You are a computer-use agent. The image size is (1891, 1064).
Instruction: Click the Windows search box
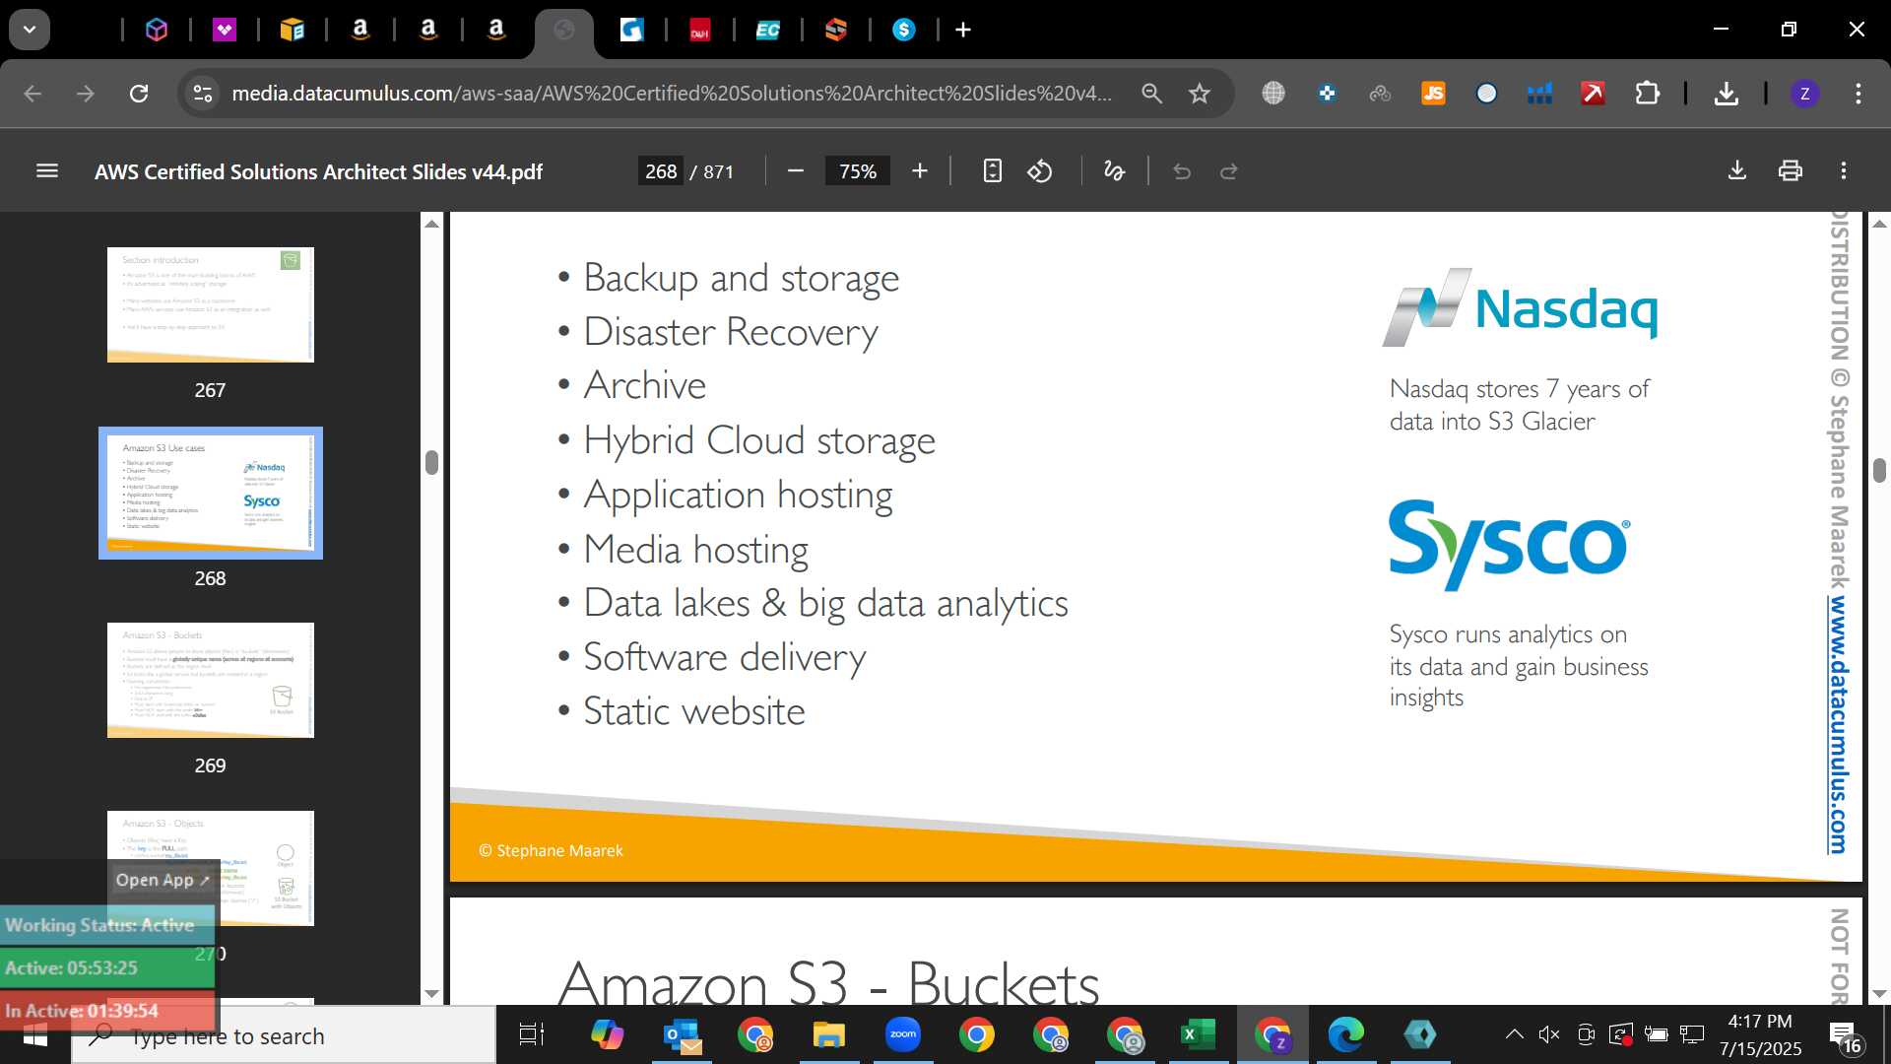[284, 1036]
